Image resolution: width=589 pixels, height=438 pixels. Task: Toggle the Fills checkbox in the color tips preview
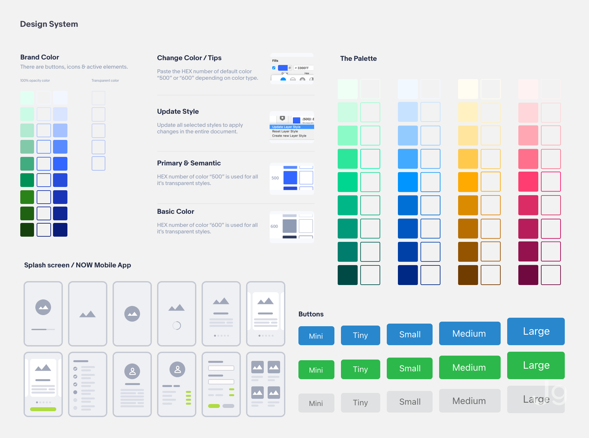(x=274, y=68)
